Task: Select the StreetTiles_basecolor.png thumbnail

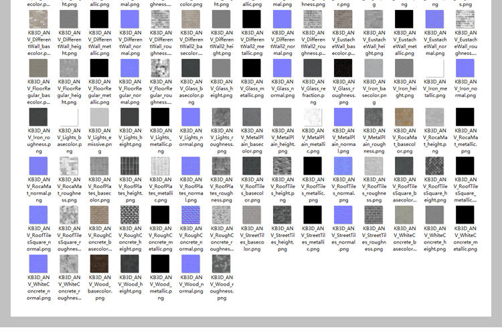Action: pos(252,215)
